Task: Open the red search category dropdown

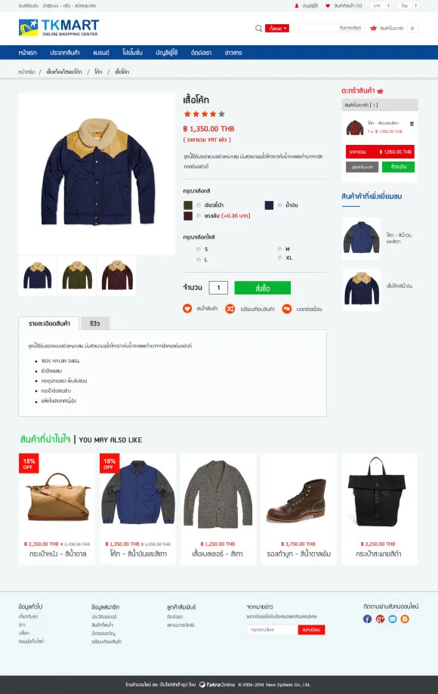Action: [x=277, y=29]
